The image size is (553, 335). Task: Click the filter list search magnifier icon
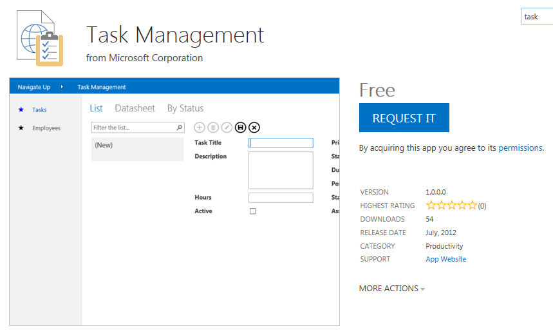point(180,128)
